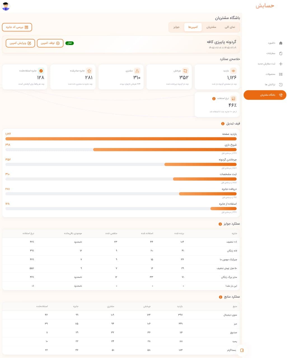Click the eye icon on بازدید card
The width and height of the screenshot is (288, 358).
point(233,71)
